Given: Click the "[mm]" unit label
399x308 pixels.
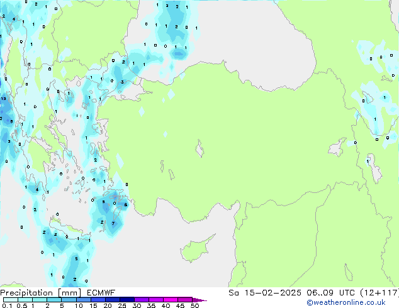Looking at the screenshot, I should pyautogui.click(x=70, y=293).
